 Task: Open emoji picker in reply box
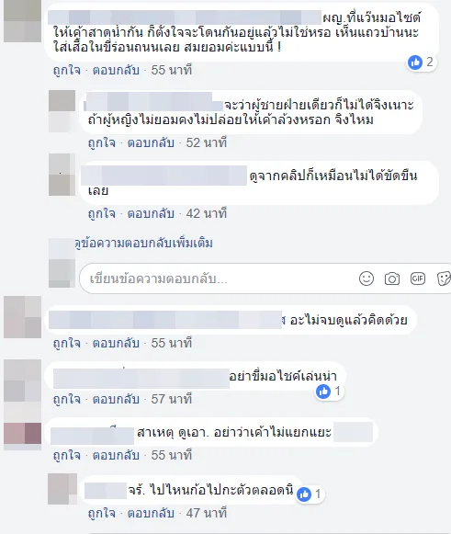click(x=366, y=278)
